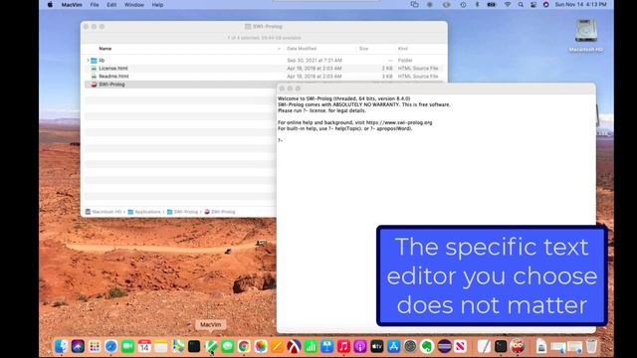
Task: Open Control Center in menu bar
Action: [533, 4]
